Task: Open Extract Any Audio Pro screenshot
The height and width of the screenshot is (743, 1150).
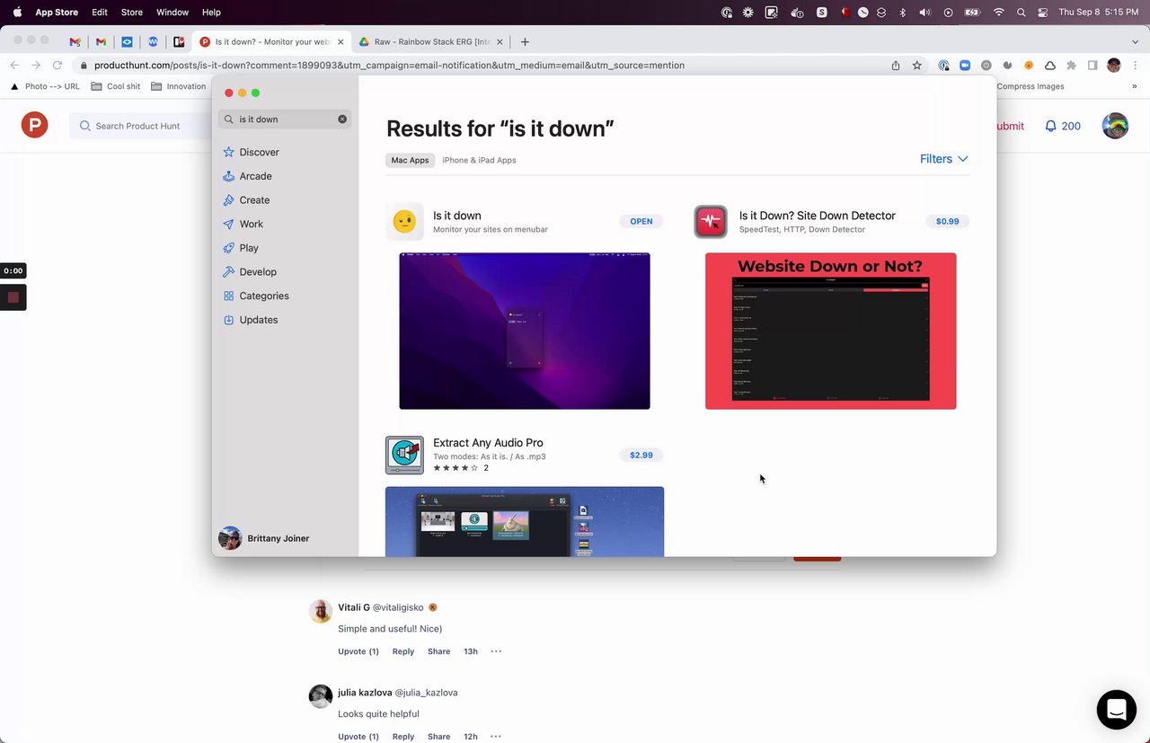Action: pos(525,522)
